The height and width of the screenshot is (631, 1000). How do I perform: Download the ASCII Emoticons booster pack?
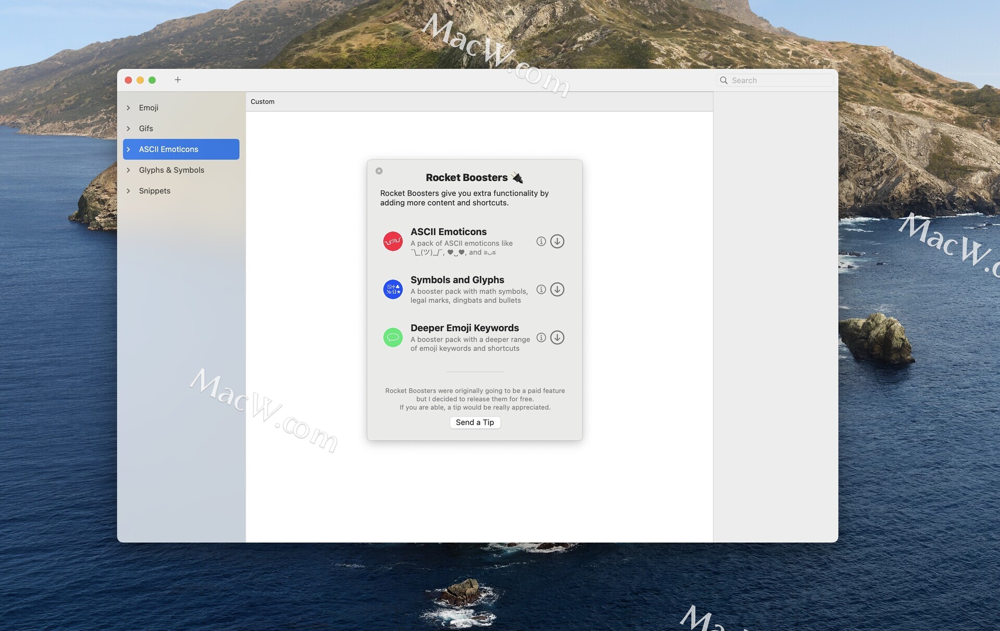pos(557,241)
